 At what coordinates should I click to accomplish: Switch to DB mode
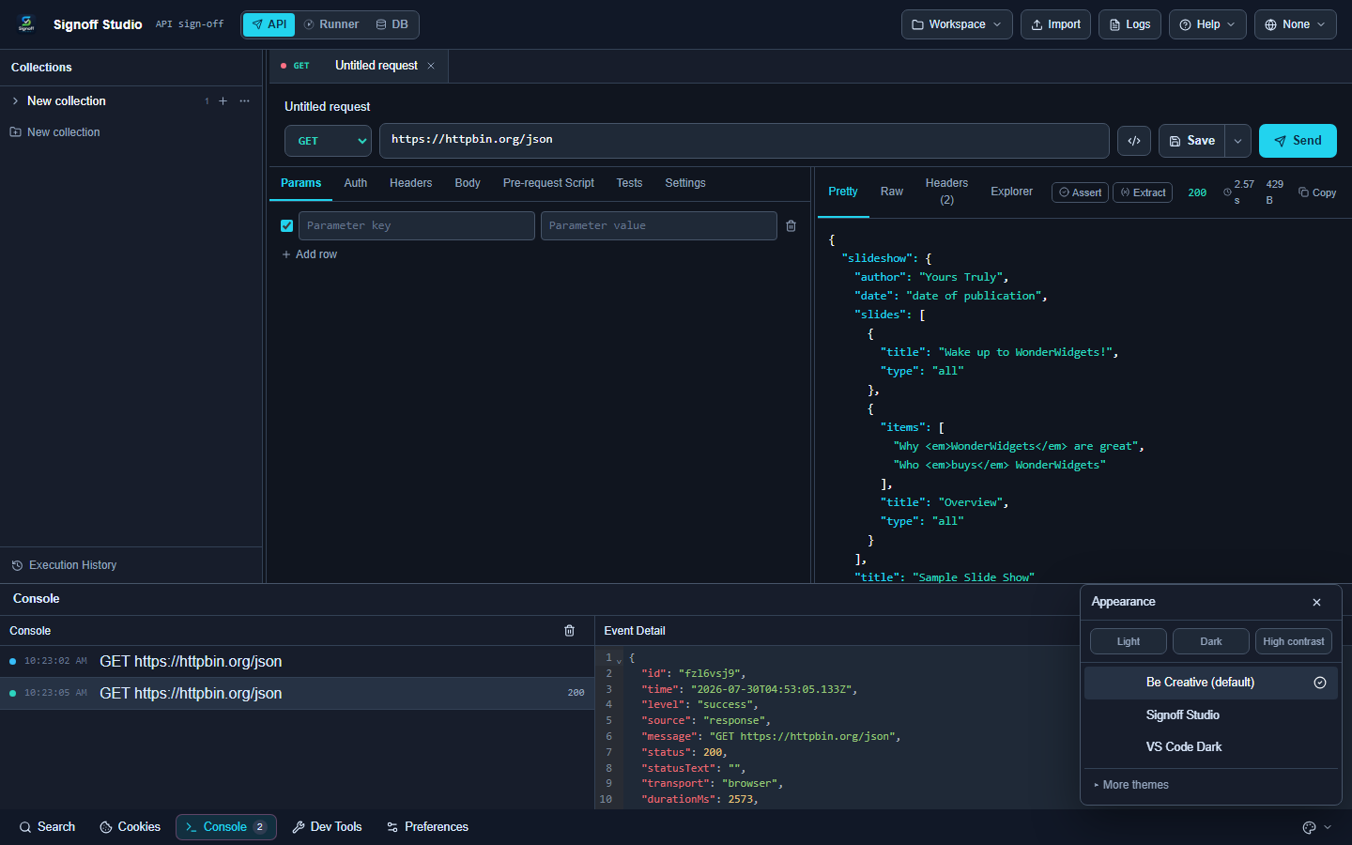tap(392, 24)
